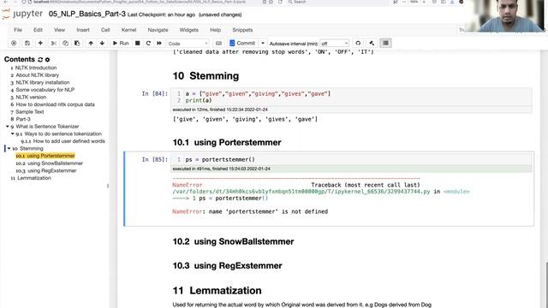Open the Help menu
Image resolution: width=548 pixels, height=308 pixels.
[215, 30]
